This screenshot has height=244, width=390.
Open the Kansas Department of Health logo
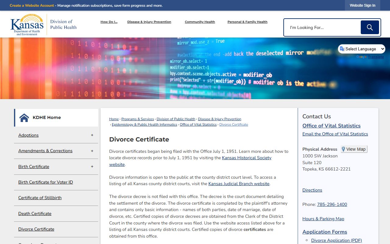pyautogui.click(x=27, y=25)
